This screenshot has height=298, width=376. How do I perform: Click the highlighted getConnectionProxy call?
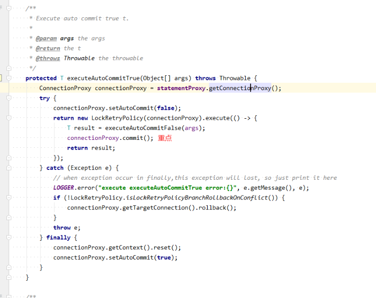[240, 88]
